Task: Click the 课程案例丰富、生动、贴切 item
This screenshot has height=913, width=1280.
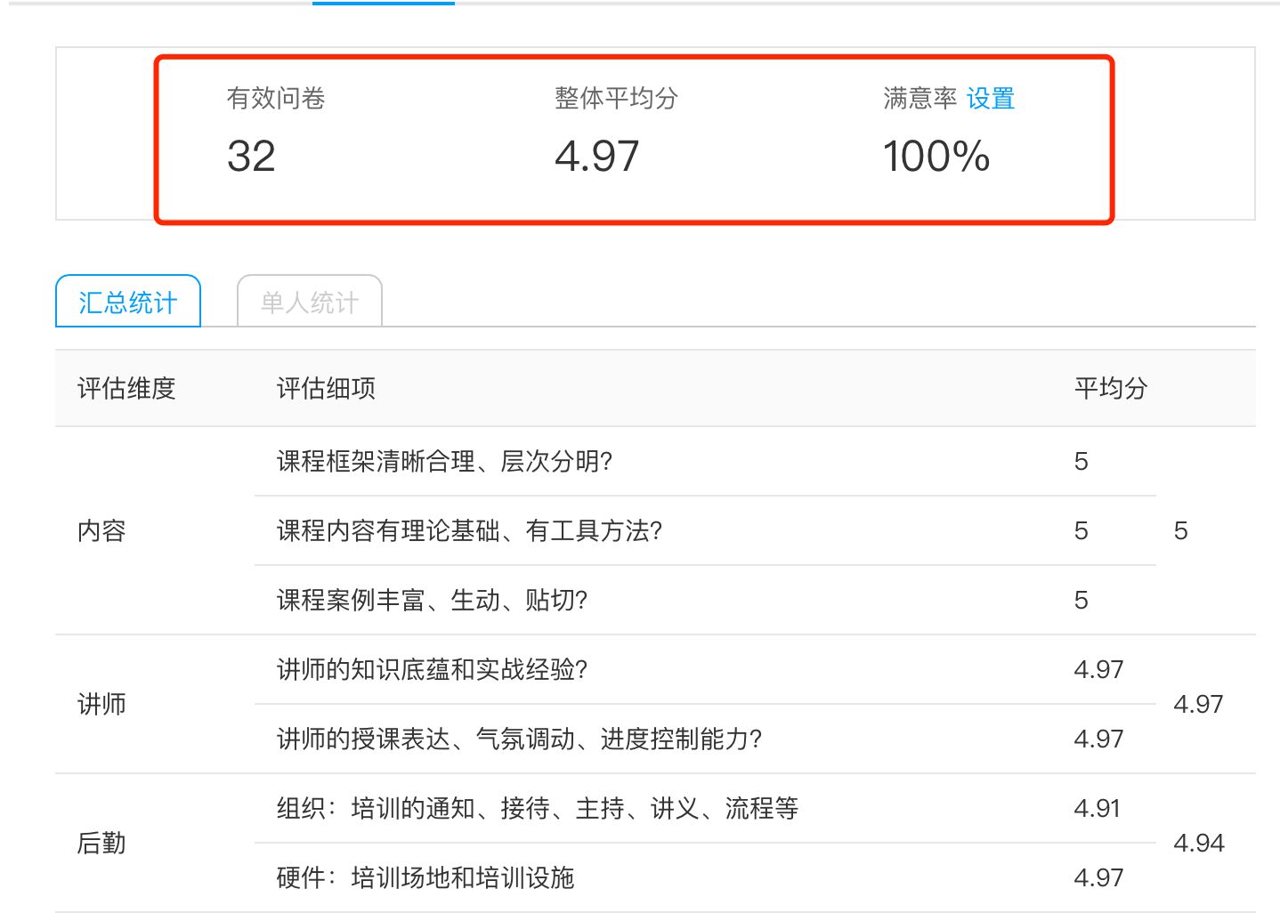Action: tap(432, 601)
